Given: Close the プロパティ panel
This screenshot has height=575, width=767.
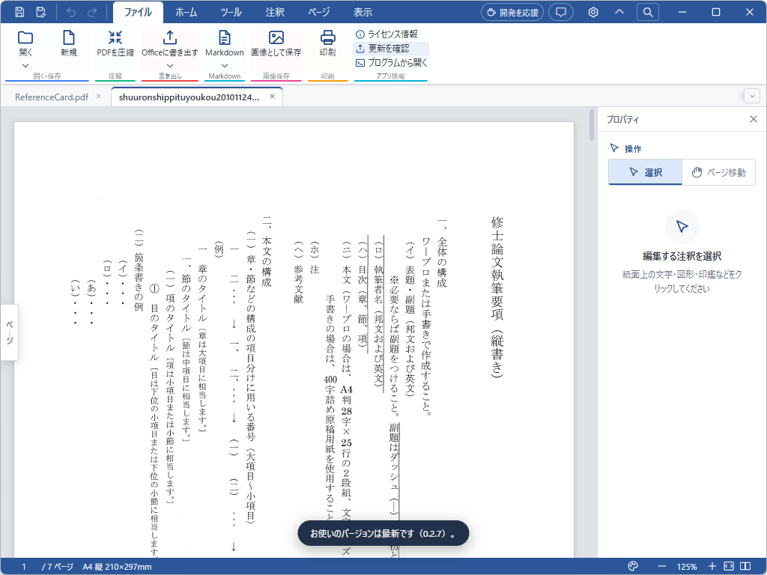Looking at the screenshot, I should tap(754, 119).
